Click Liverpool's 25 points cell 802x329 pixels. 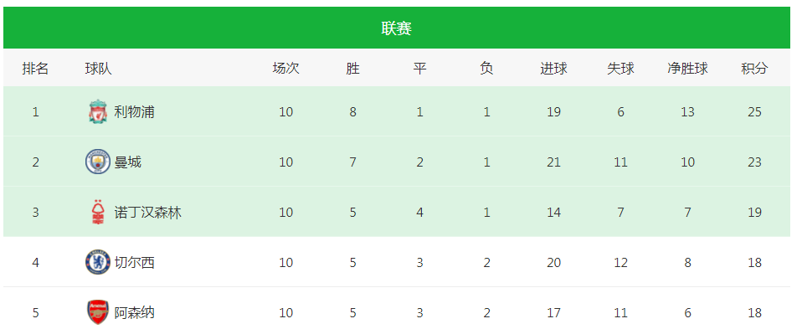coord(754,111)
